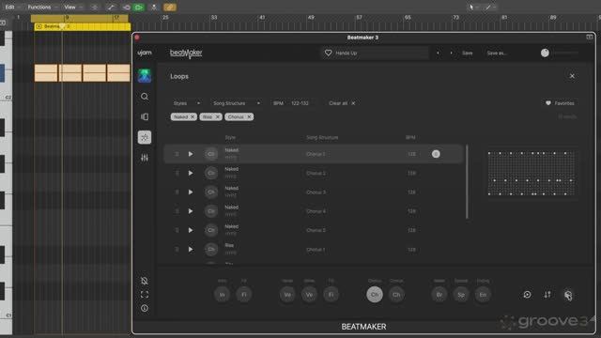Go to next preset arrow
The height and width of the screenshot is (338, 601).
(451, 53)
